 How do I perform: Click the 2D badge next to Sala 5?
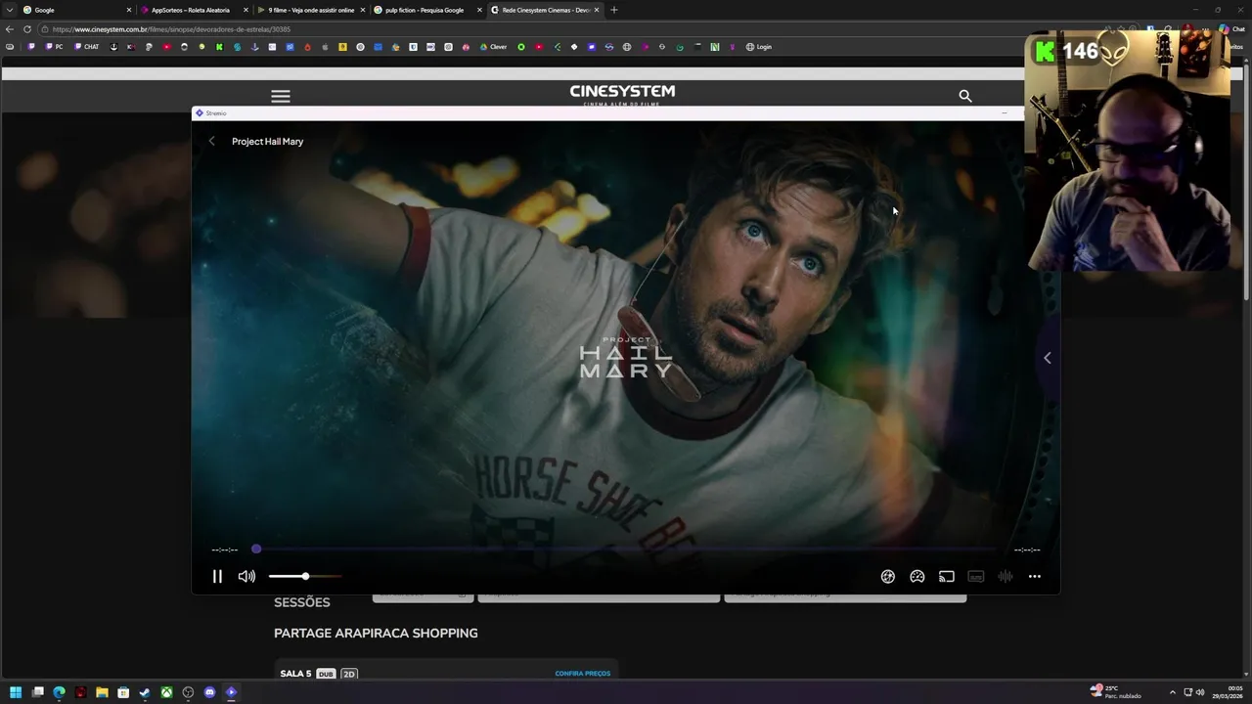point(348,674)
